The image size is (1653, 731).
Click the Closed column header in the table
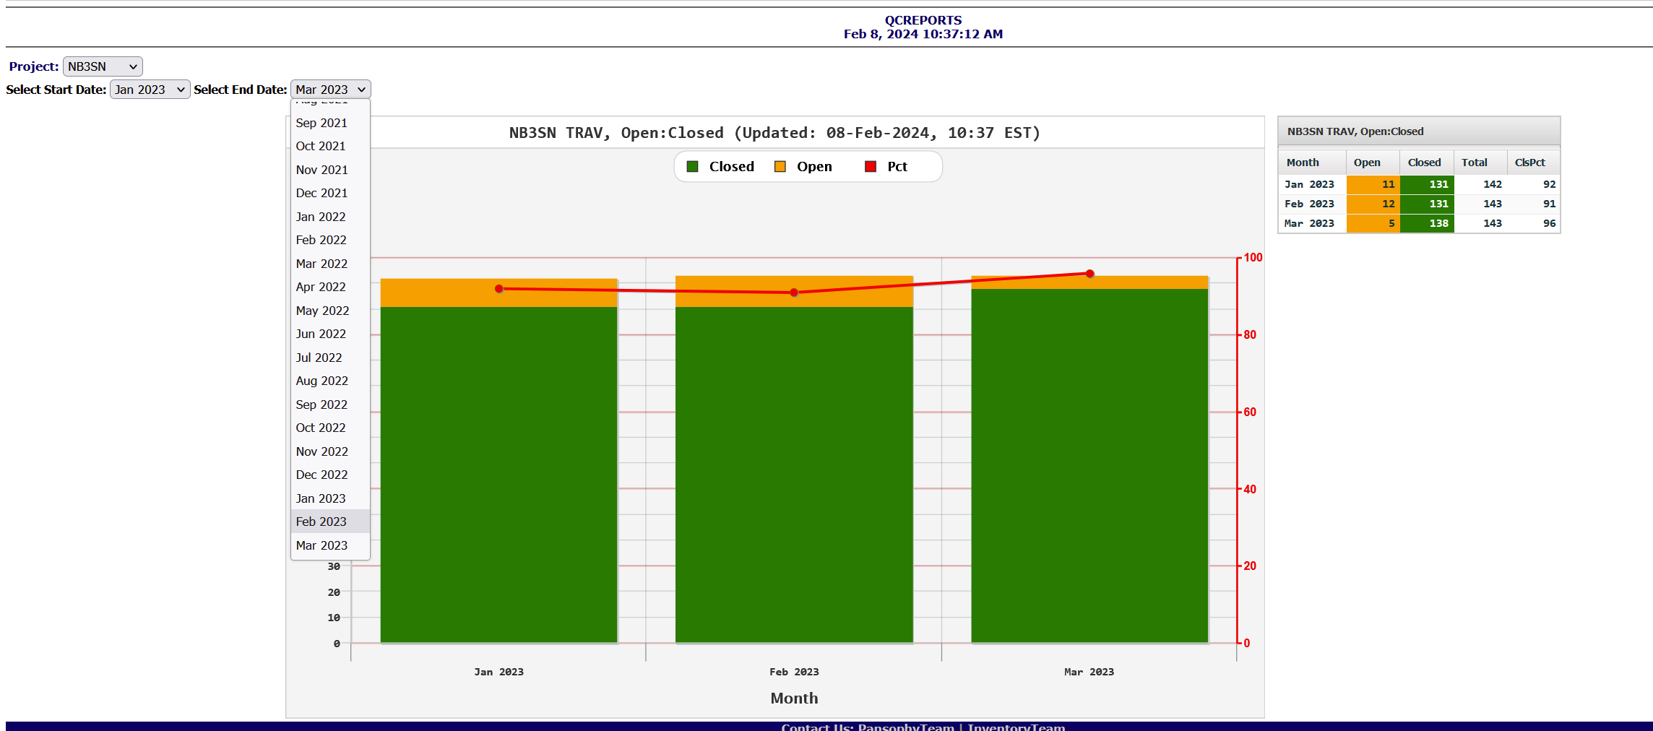point(1424,163)
